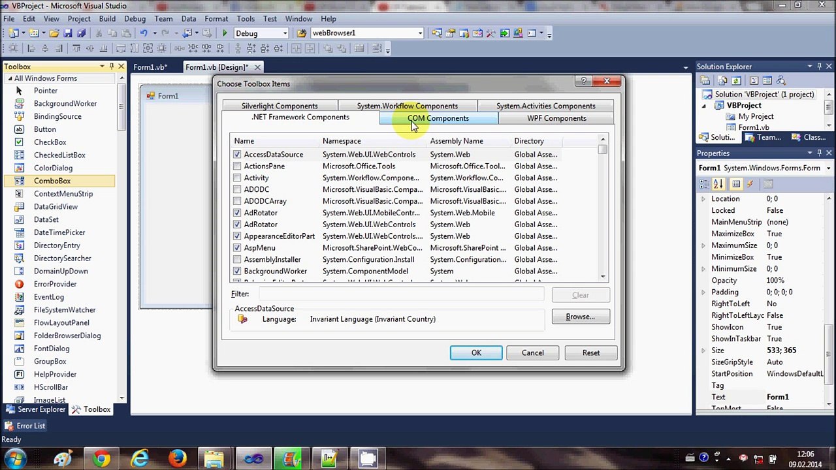Click Toolbox list scroll-down arrow
The width and height of the screenshot is (836, 470).
point(121,399)
